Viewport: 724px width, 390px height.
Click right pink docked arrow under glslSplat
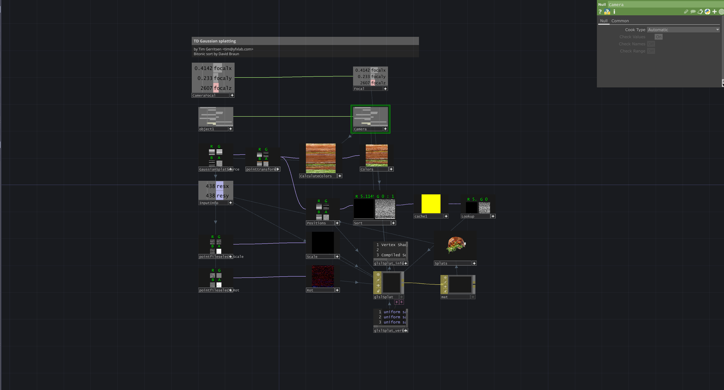click(x=401, y=302)
